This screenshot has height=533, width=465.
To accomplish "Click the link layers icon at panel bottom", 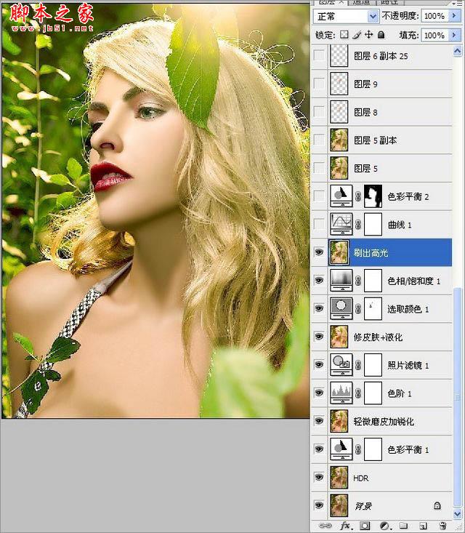I will coord(325,526).
